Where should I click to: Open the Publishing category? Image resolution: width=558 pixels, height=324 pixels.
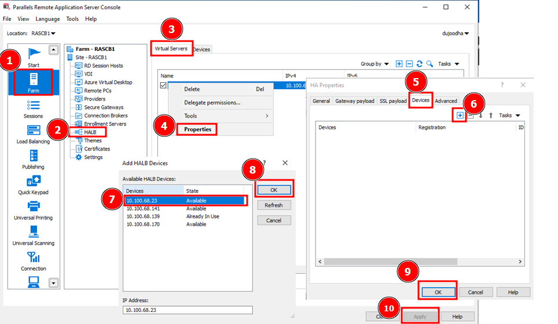coord(33,160)
